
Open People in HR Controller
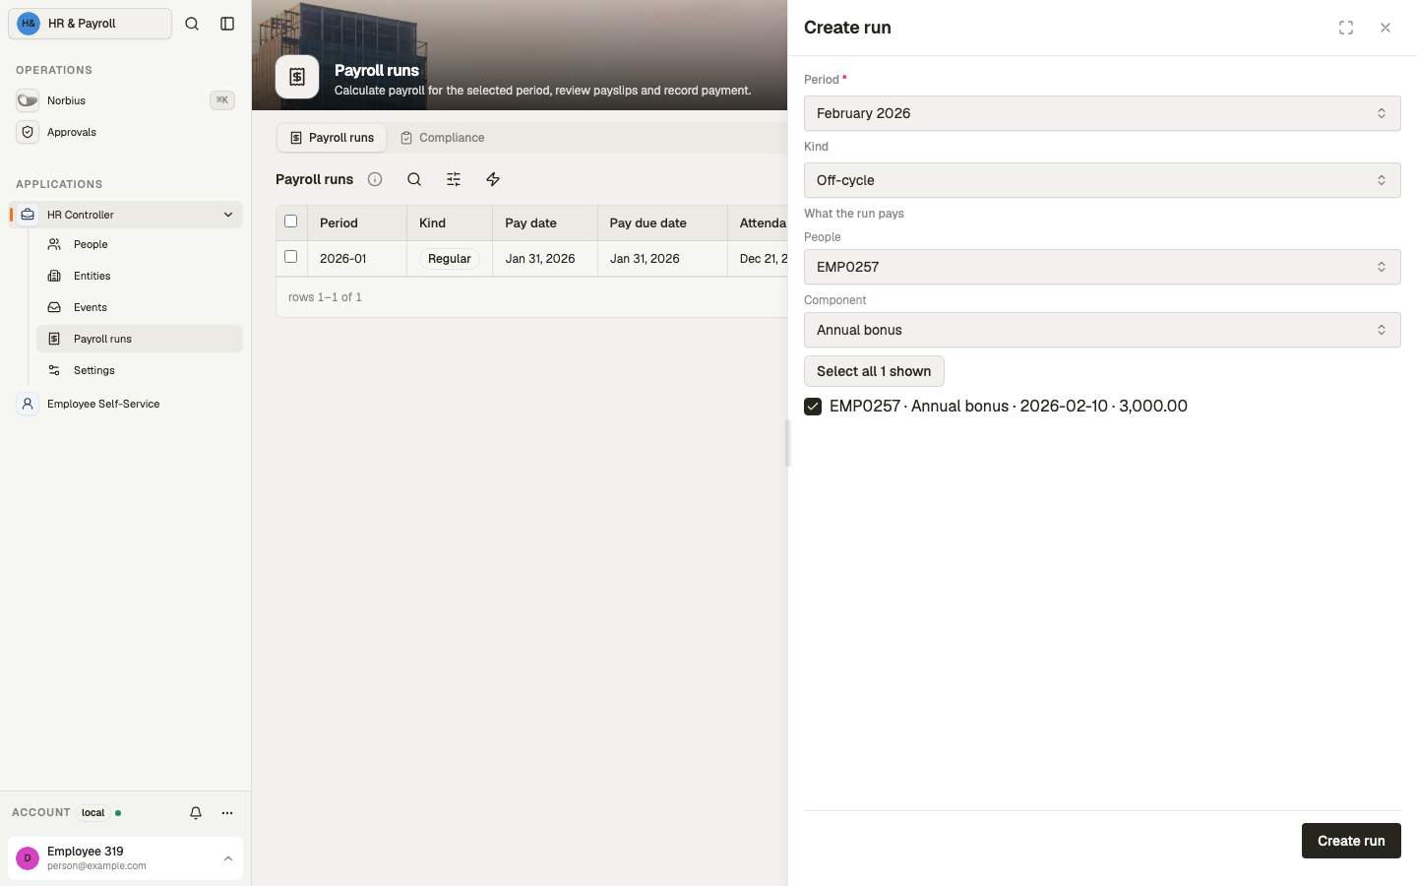tap(140, 244)
